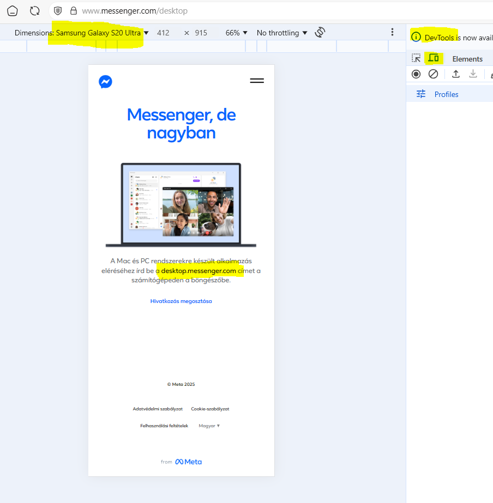Open the 66% zoom dropdown

236,33
